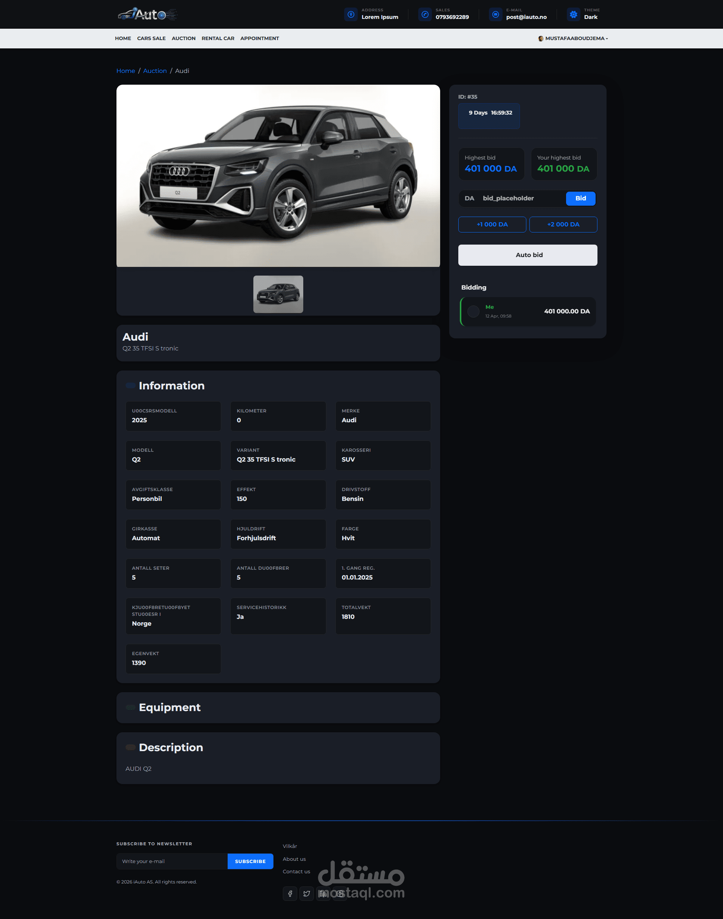Click the icon beside the Information heading
Viewport: 723px width, 919px height.
coord(130,386)
